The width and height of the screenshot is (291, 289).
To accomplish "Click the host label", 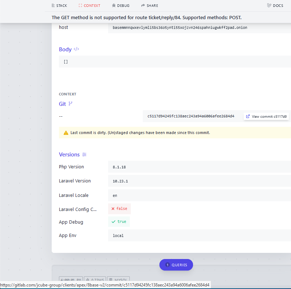I will (64, 27).
